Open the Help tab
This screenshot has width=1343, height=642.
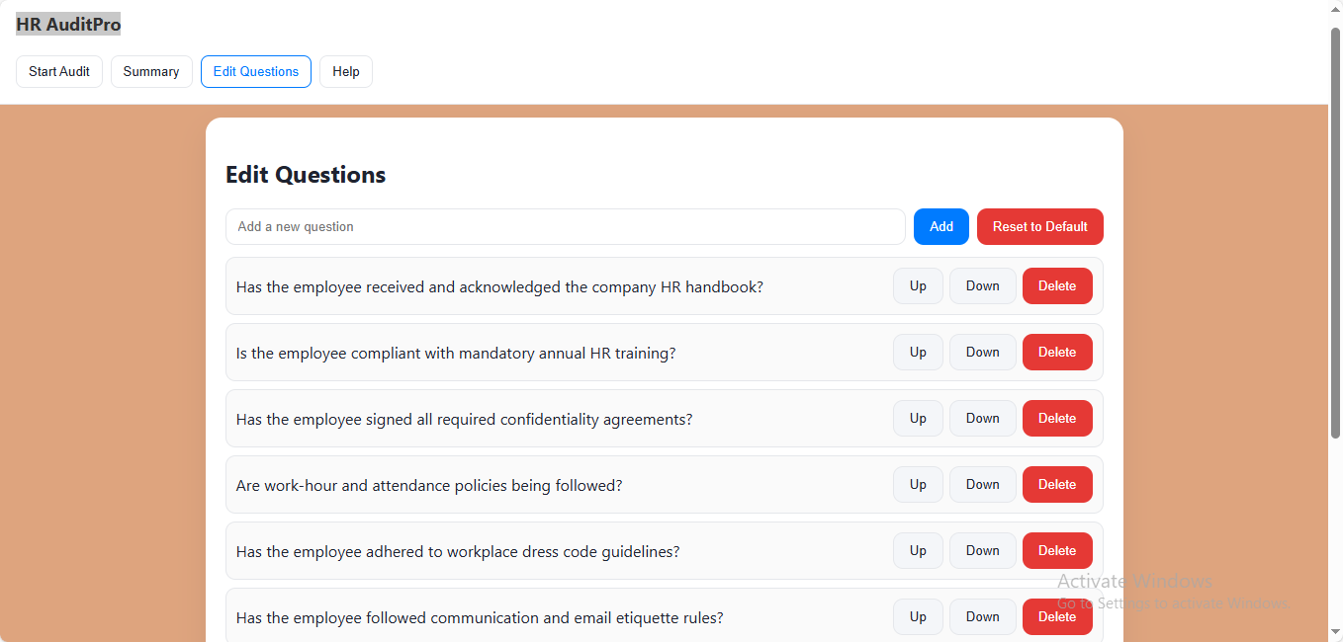(x=346, y=72)
